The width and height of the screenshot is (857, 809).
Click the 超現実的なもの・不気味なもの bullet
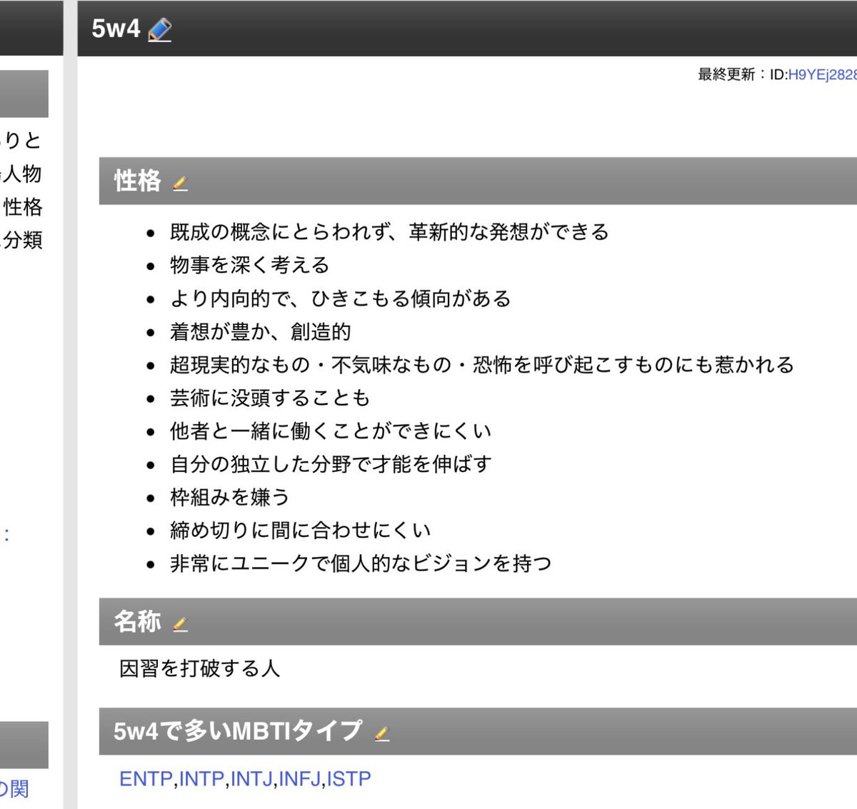(x=482, y=365)
